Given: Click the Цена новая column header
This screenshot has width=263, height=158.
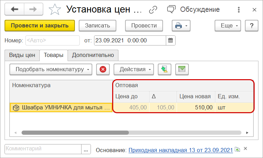Looking at the screenshot, I should click(x=196, y=97).
